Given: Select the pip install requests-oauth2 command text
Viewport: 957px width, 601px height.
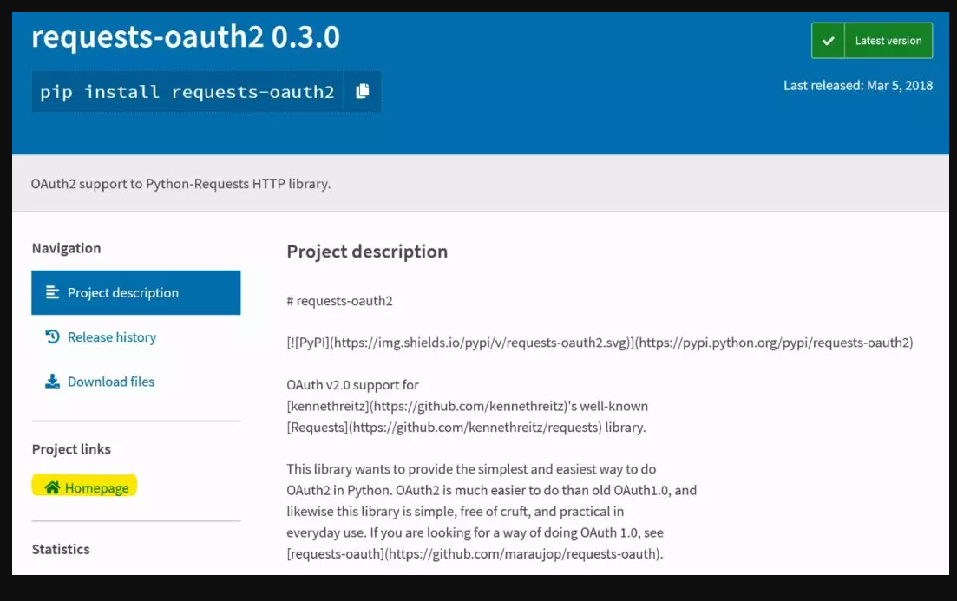Looking at the screenshot, I should pos(187,92).
